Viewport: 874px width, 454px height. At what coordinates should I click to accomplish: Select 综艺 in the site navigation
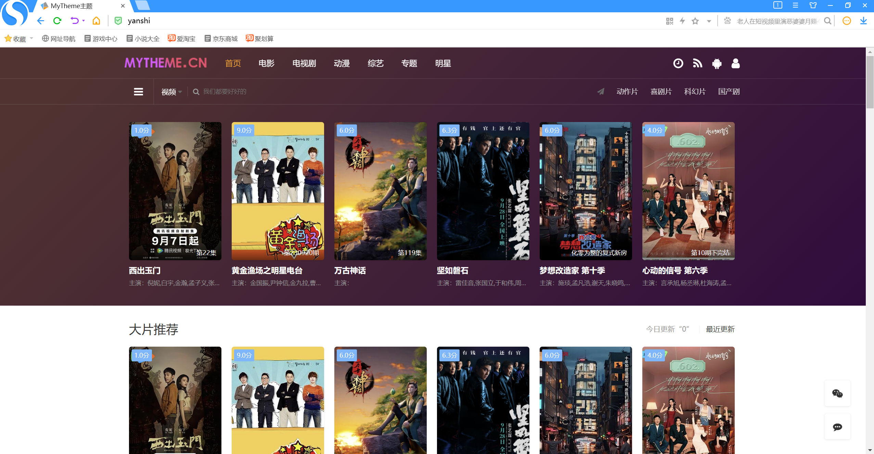(375, 63)
